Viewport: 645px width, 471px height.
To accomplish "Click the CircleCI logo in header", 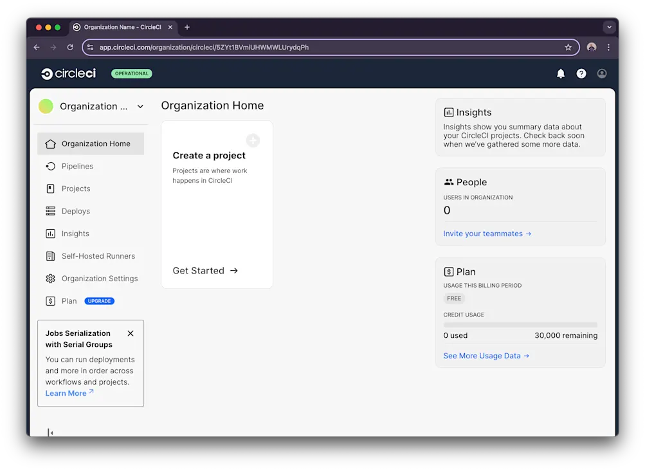I will pyautogui.click(x=69, y=74).
